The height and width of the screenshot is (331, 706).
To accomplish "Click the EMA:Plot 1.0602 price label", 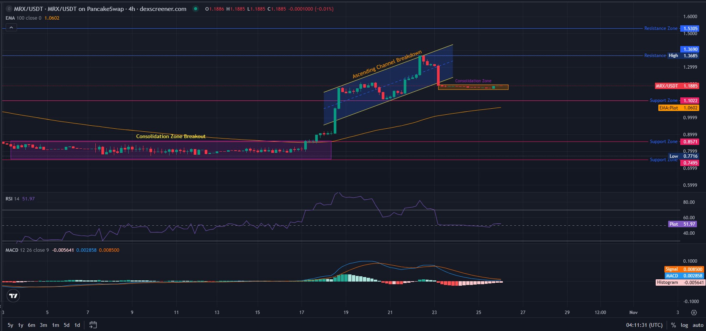I will click(679, 108).
